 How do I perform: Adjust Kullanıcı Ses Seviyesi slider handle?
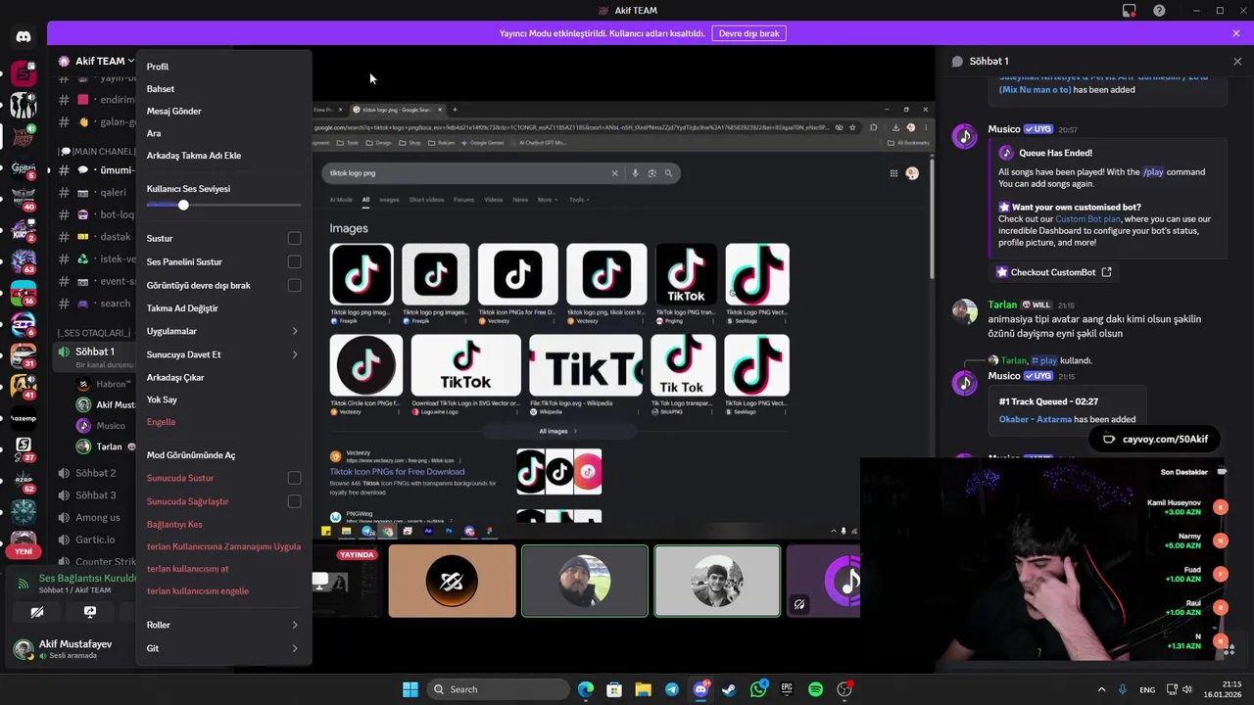coord(183,205)
